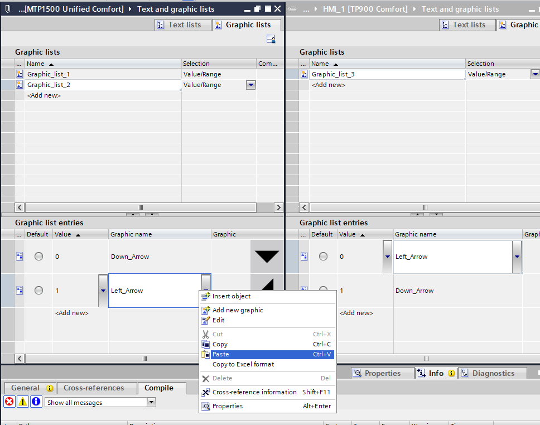This screenshot has width=540, height=425.
Task: Choose Copy to Excel format
Action: click(x=267, y=364)
